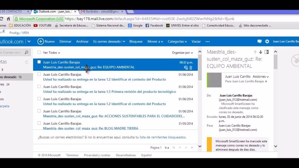
Task: Uncheck the EQUIPO AMBIENTAL message checkbox
Action: pos(39,62)
